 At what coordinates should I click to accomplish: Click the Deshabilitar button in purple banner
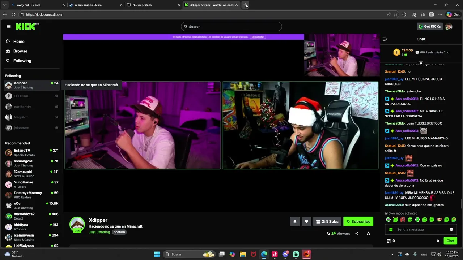click(258, 37)
